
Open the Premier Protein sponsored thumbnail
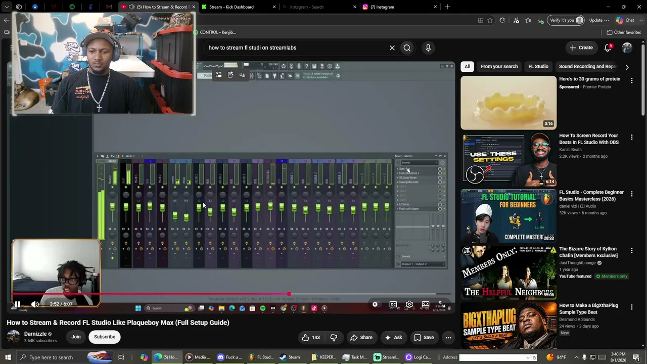[x=509, y=103]
